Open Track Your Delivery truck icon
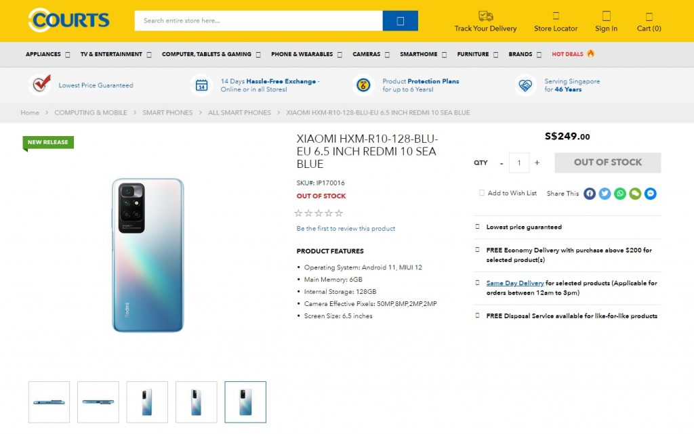694x434 pixels. point(485,16)
